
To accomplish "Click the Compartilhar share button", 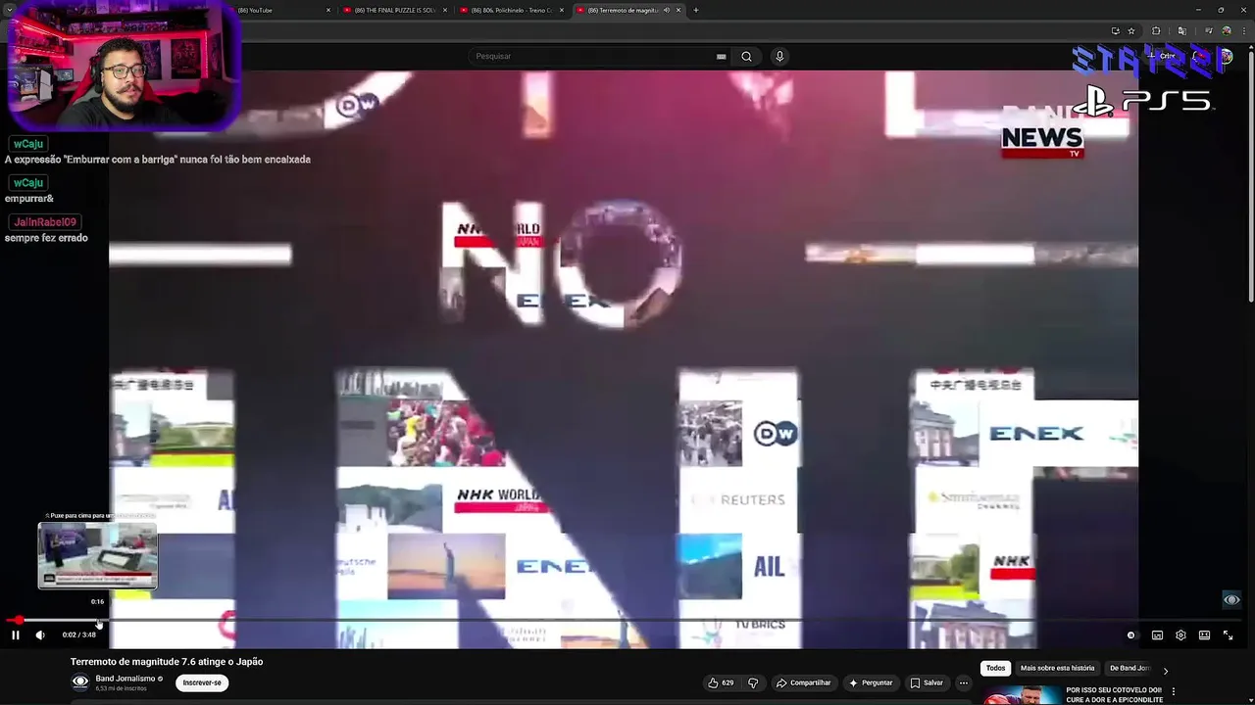I will 803,682.
